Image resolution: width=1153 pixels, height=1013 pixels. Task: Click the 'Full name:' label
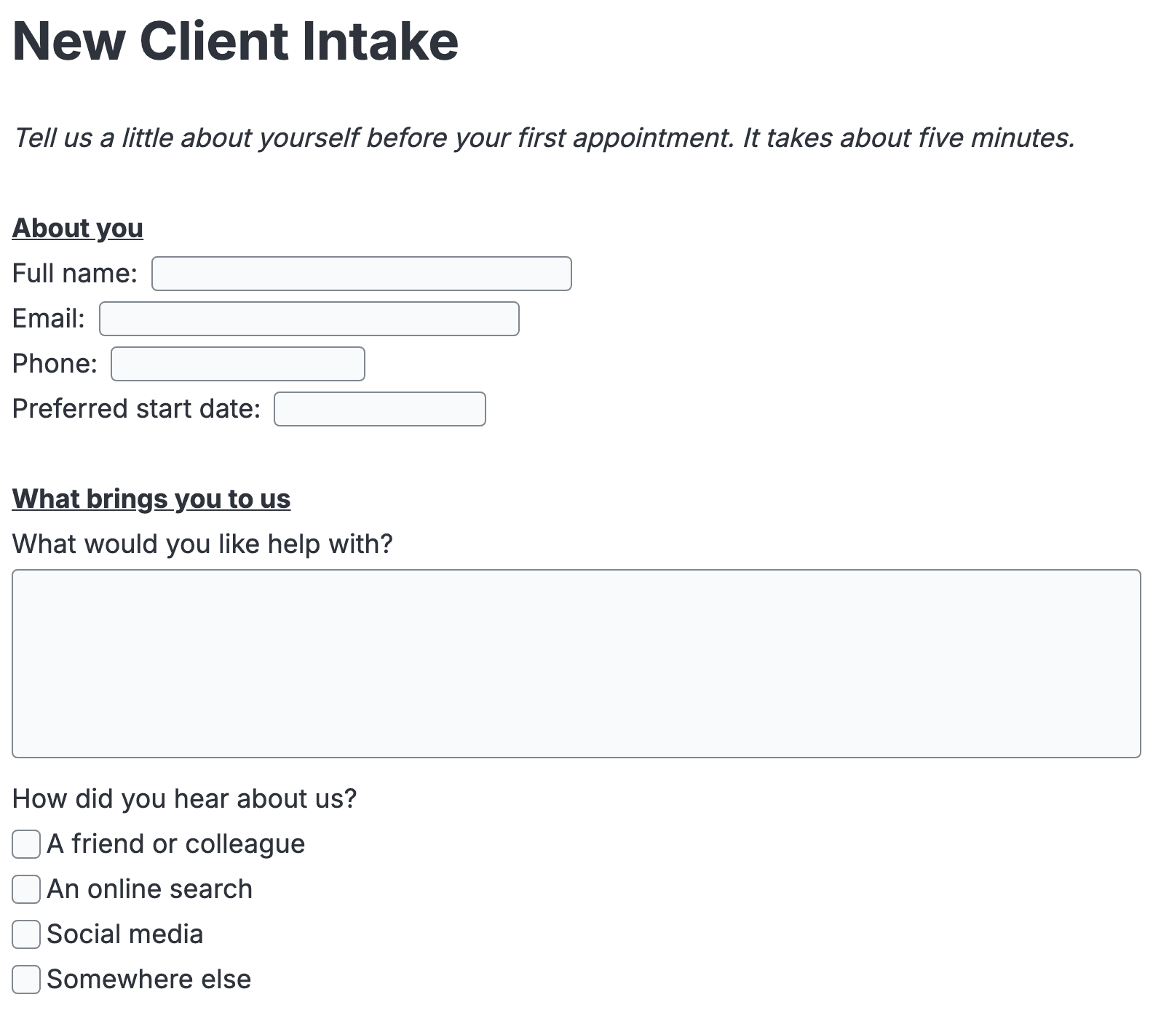tap(75, 274)
